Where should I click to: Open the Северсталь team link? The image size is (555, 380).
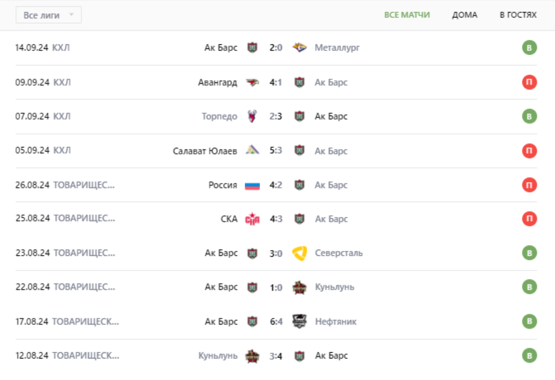pyautogui.click(x=338, y=253)
